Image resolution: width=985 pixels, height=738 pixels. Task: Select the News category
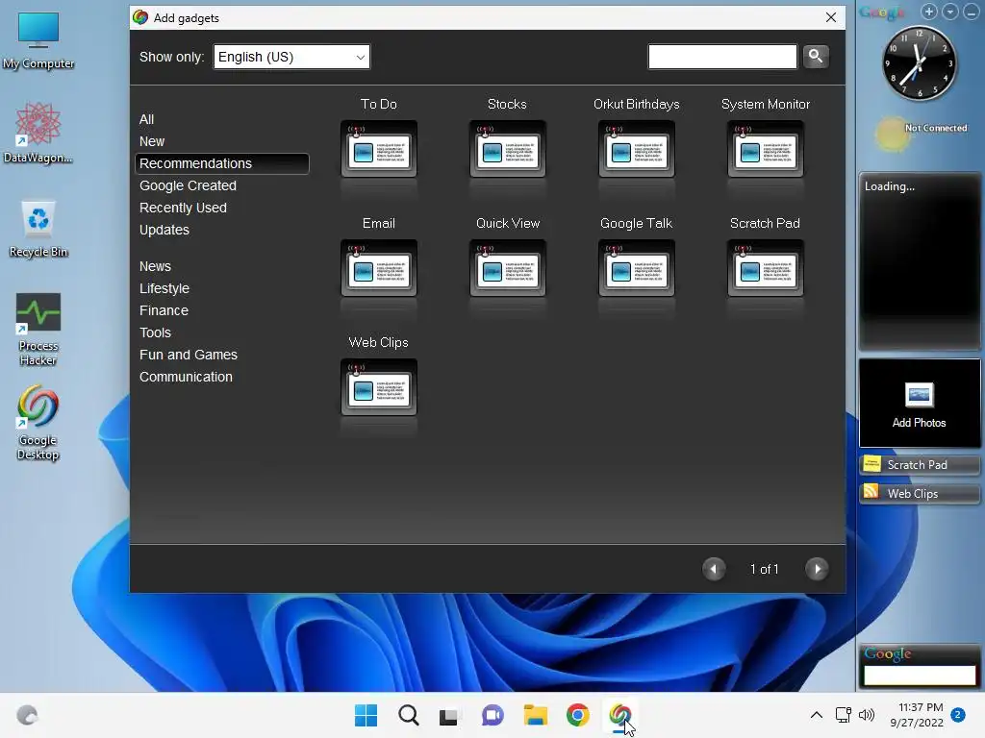click(155, 266)
